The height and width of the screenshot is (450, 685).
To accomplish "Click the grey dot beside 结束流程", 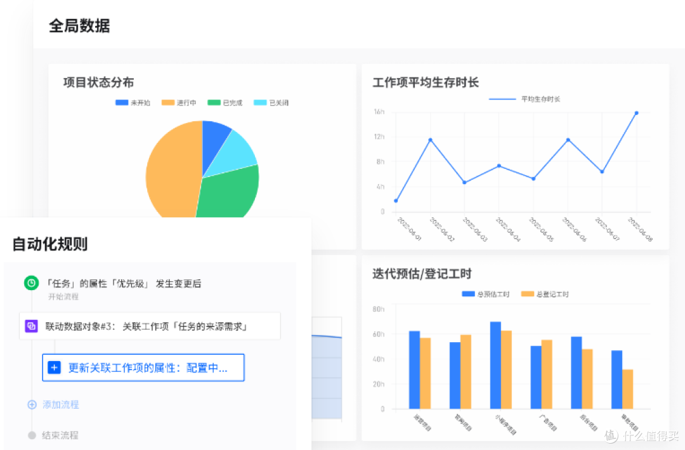I will pyautogui.click(x=32, y=435).
